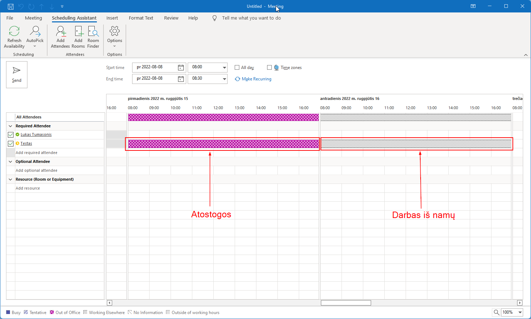531x319 pixels.
Task: Open the AutoPick tool
Action: tap(35, 32)
